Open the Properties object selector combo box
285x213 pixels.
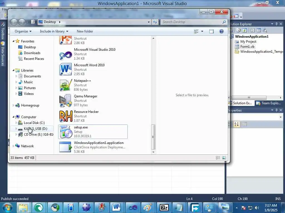coord(256,117)
